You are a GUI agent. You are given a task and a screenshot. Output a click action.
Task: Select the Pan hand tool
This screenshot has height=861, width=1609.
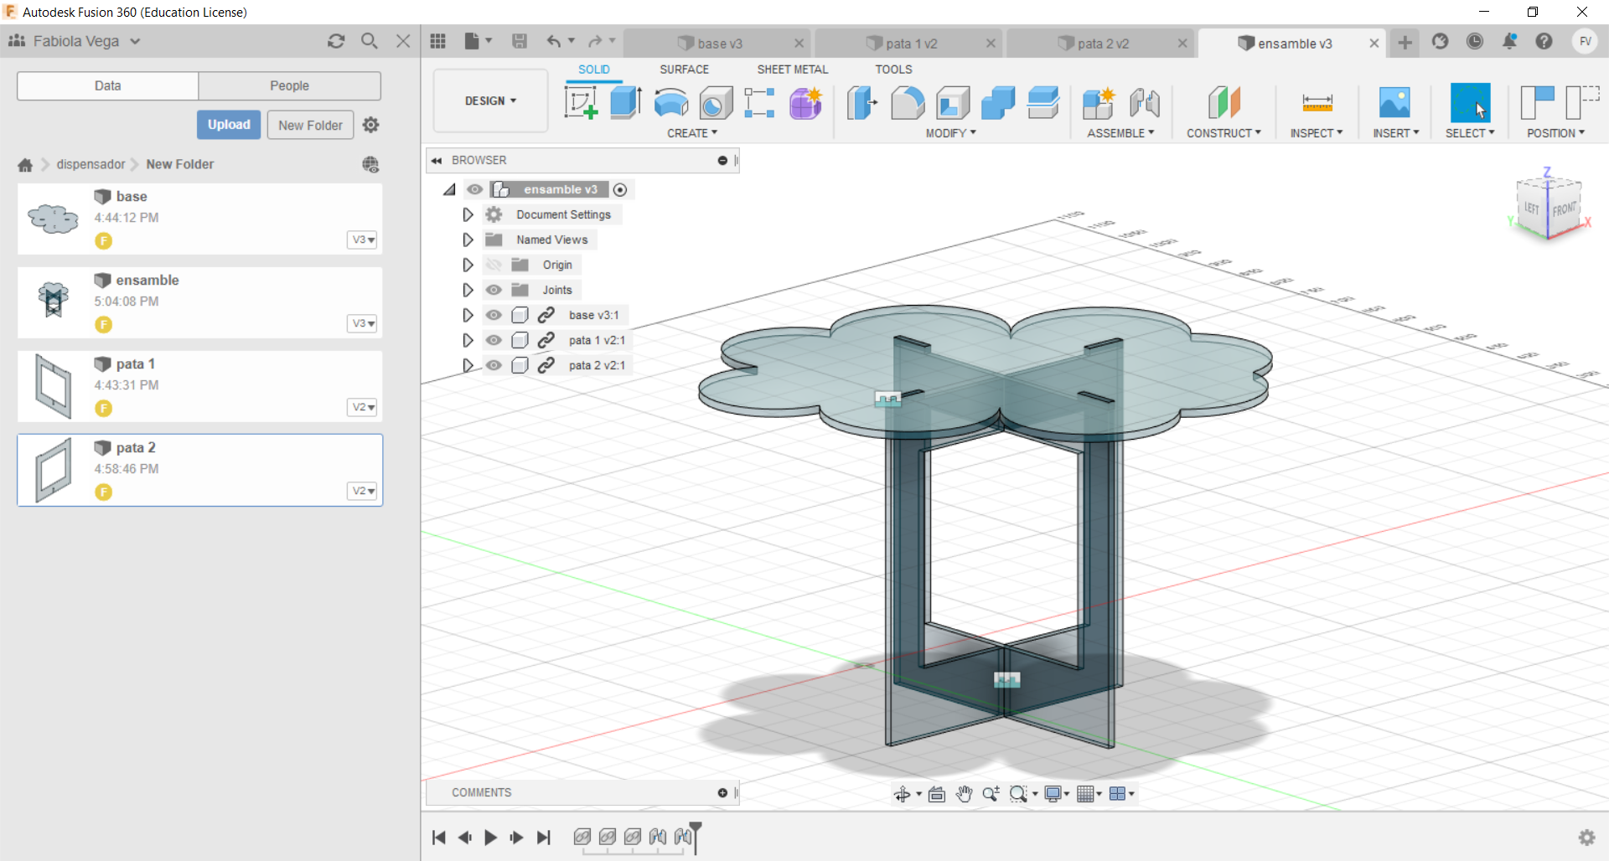964,794
